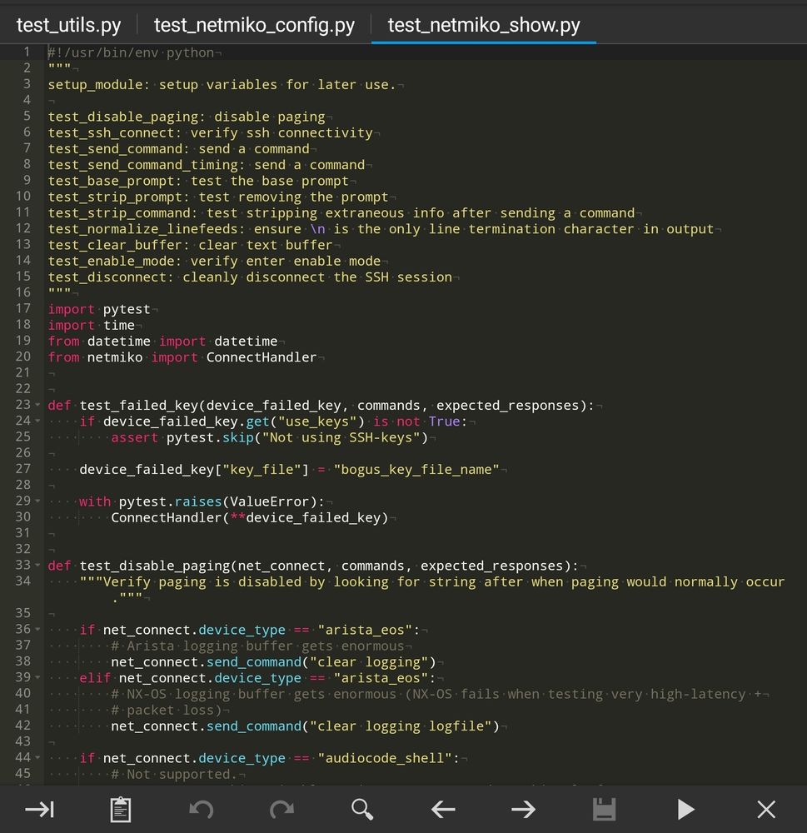This screenshot has width=807, height=833.
Task: Close the editor with the X icon
Action: coord(766,810)
